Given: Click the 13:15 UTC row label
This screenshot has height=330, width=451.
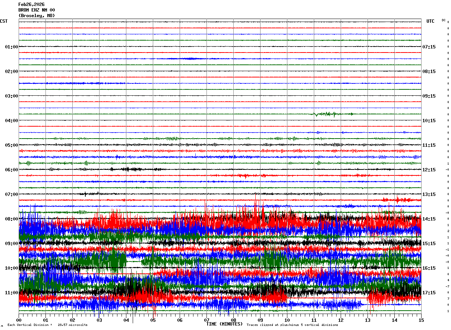Looking at the screenshot, I should coord(429,194).
